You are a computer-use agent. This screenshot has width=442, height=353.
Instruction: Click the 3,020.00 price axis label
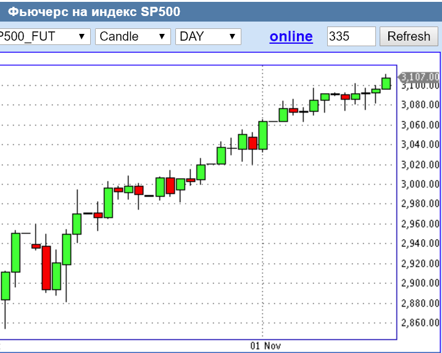(420, 164)
